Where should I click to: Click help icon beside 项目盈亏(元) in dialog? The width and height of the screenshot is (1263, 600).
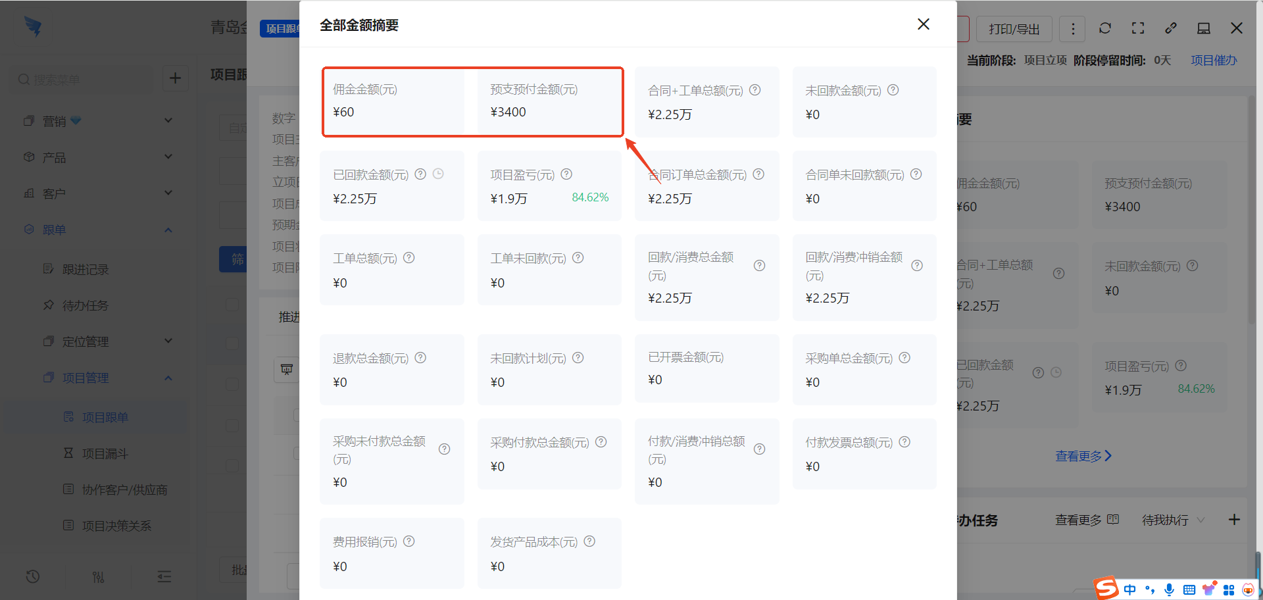click(566, 174)
